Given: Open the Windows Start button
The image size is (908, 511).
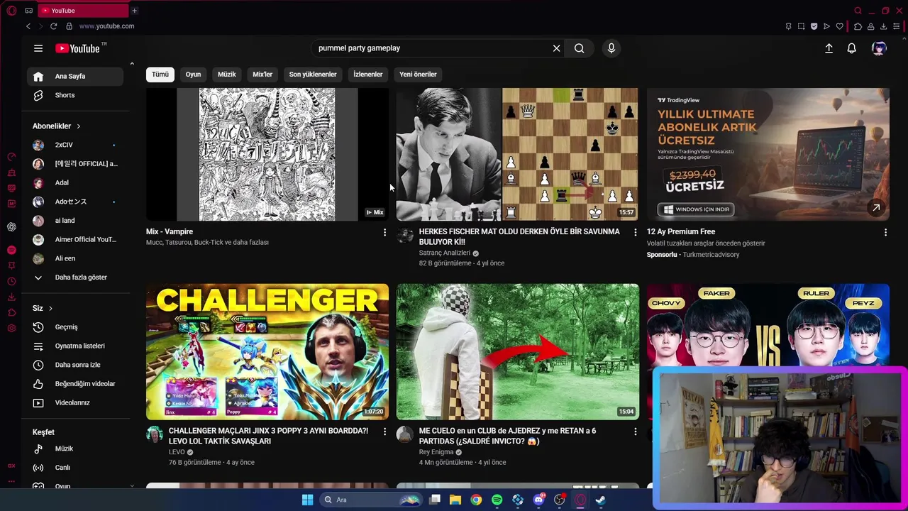Looking at the screenshot, I should click(x=307, y=500).
